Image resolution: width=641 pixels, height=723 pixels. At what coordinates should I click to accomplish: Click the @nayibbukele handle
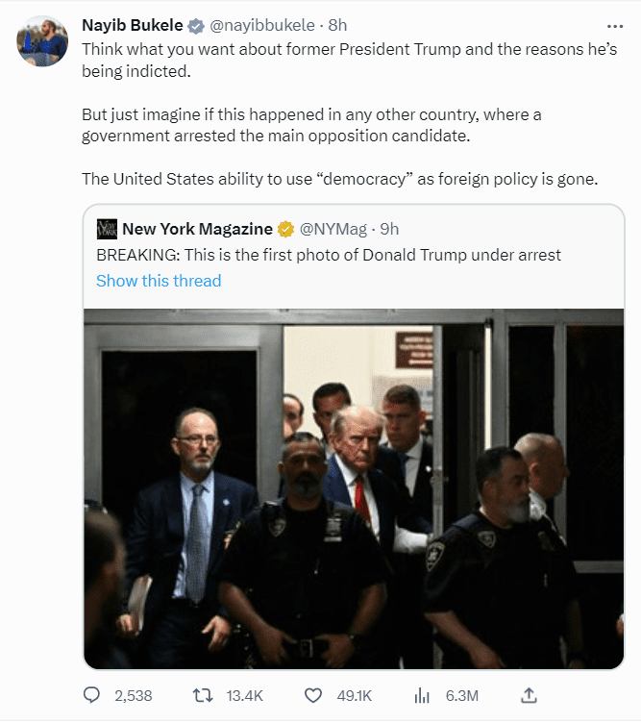point(260,26)
